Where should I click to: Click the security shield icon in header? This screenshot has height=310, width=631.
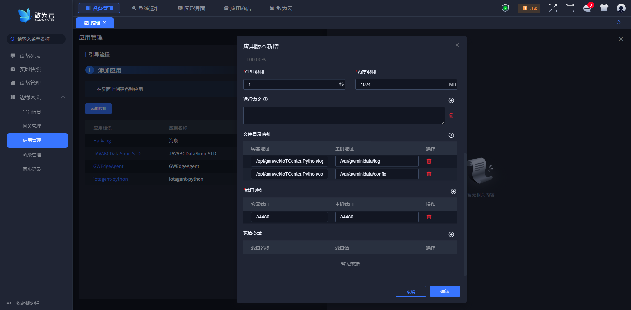pos(505,8)
